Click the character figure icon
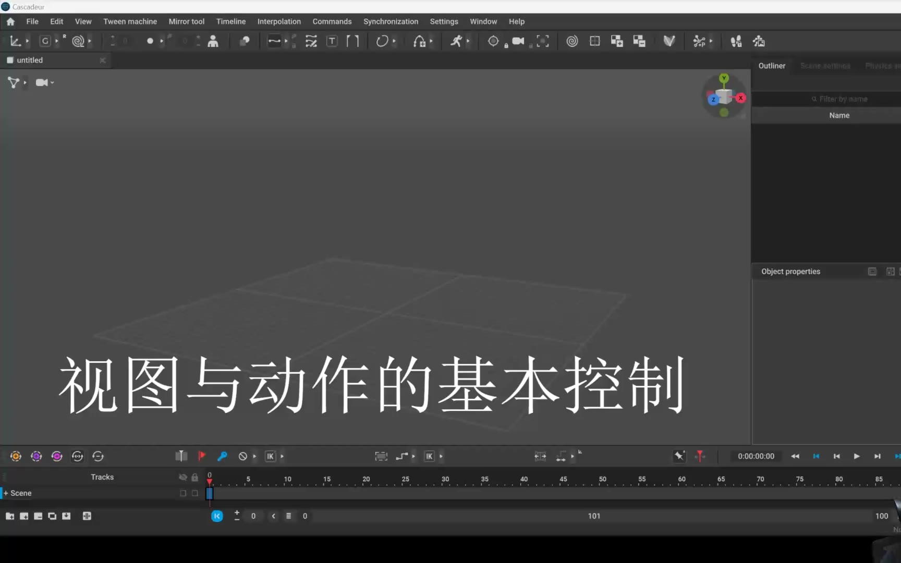 click(x=213, y=41)
